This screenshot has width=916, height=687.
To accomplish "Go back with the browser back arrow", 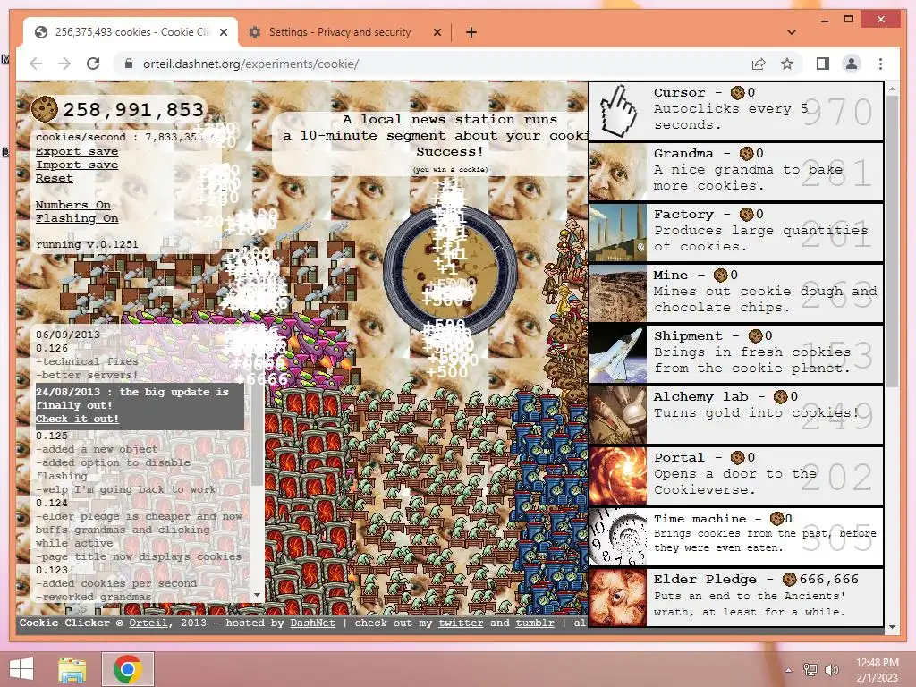I will coord(36,64).
